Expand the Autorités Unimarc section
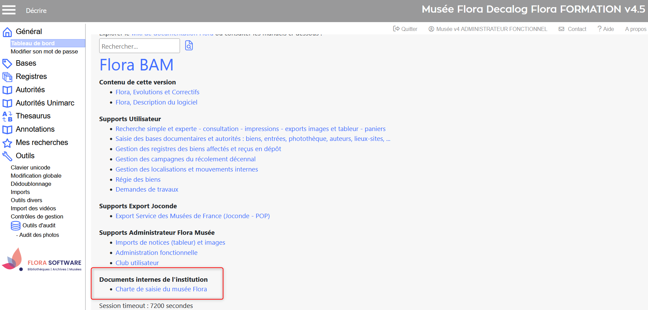 pos(45,103)
